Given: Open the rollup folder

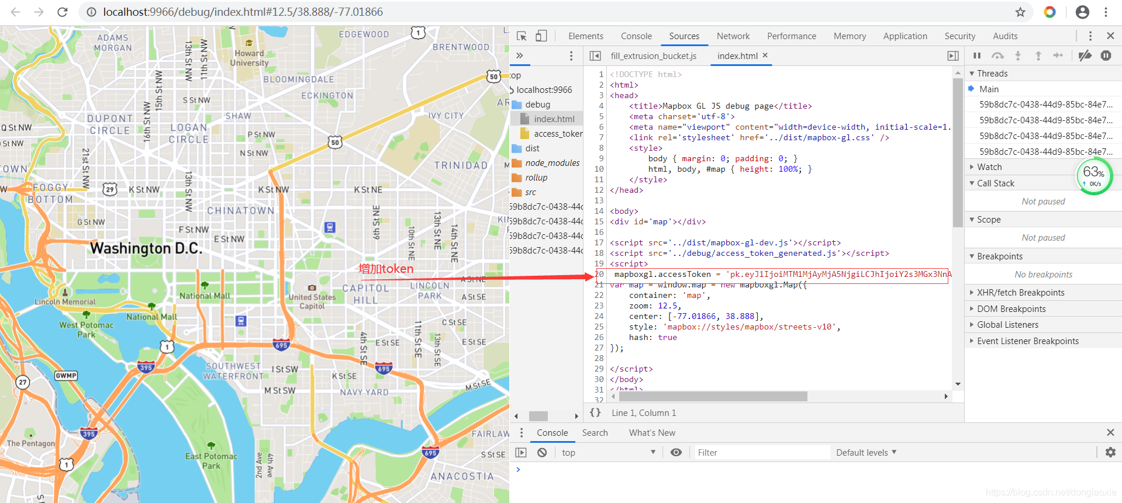Looking at the screenshot, I should [x=536, y=178].
